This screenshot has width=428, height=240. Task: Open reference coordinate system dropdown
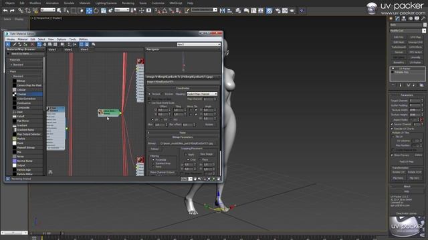122,10
